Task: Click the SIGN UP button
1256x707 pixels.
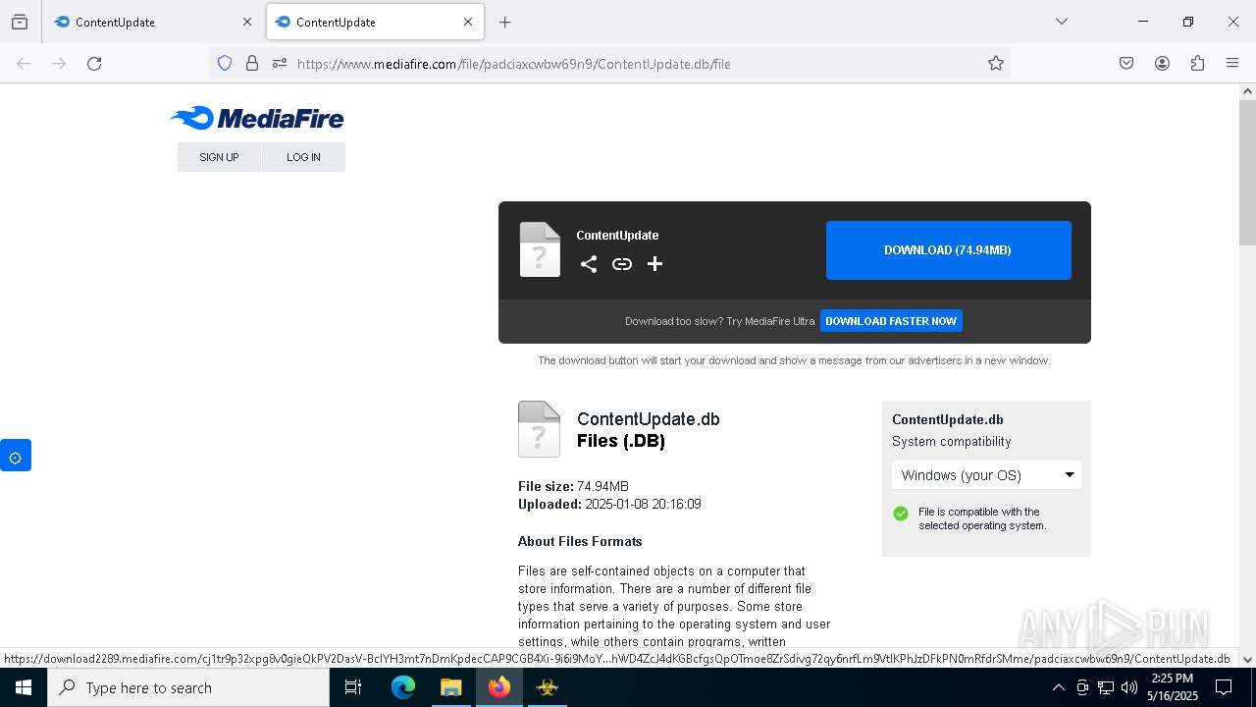Action: pos(219,157)
